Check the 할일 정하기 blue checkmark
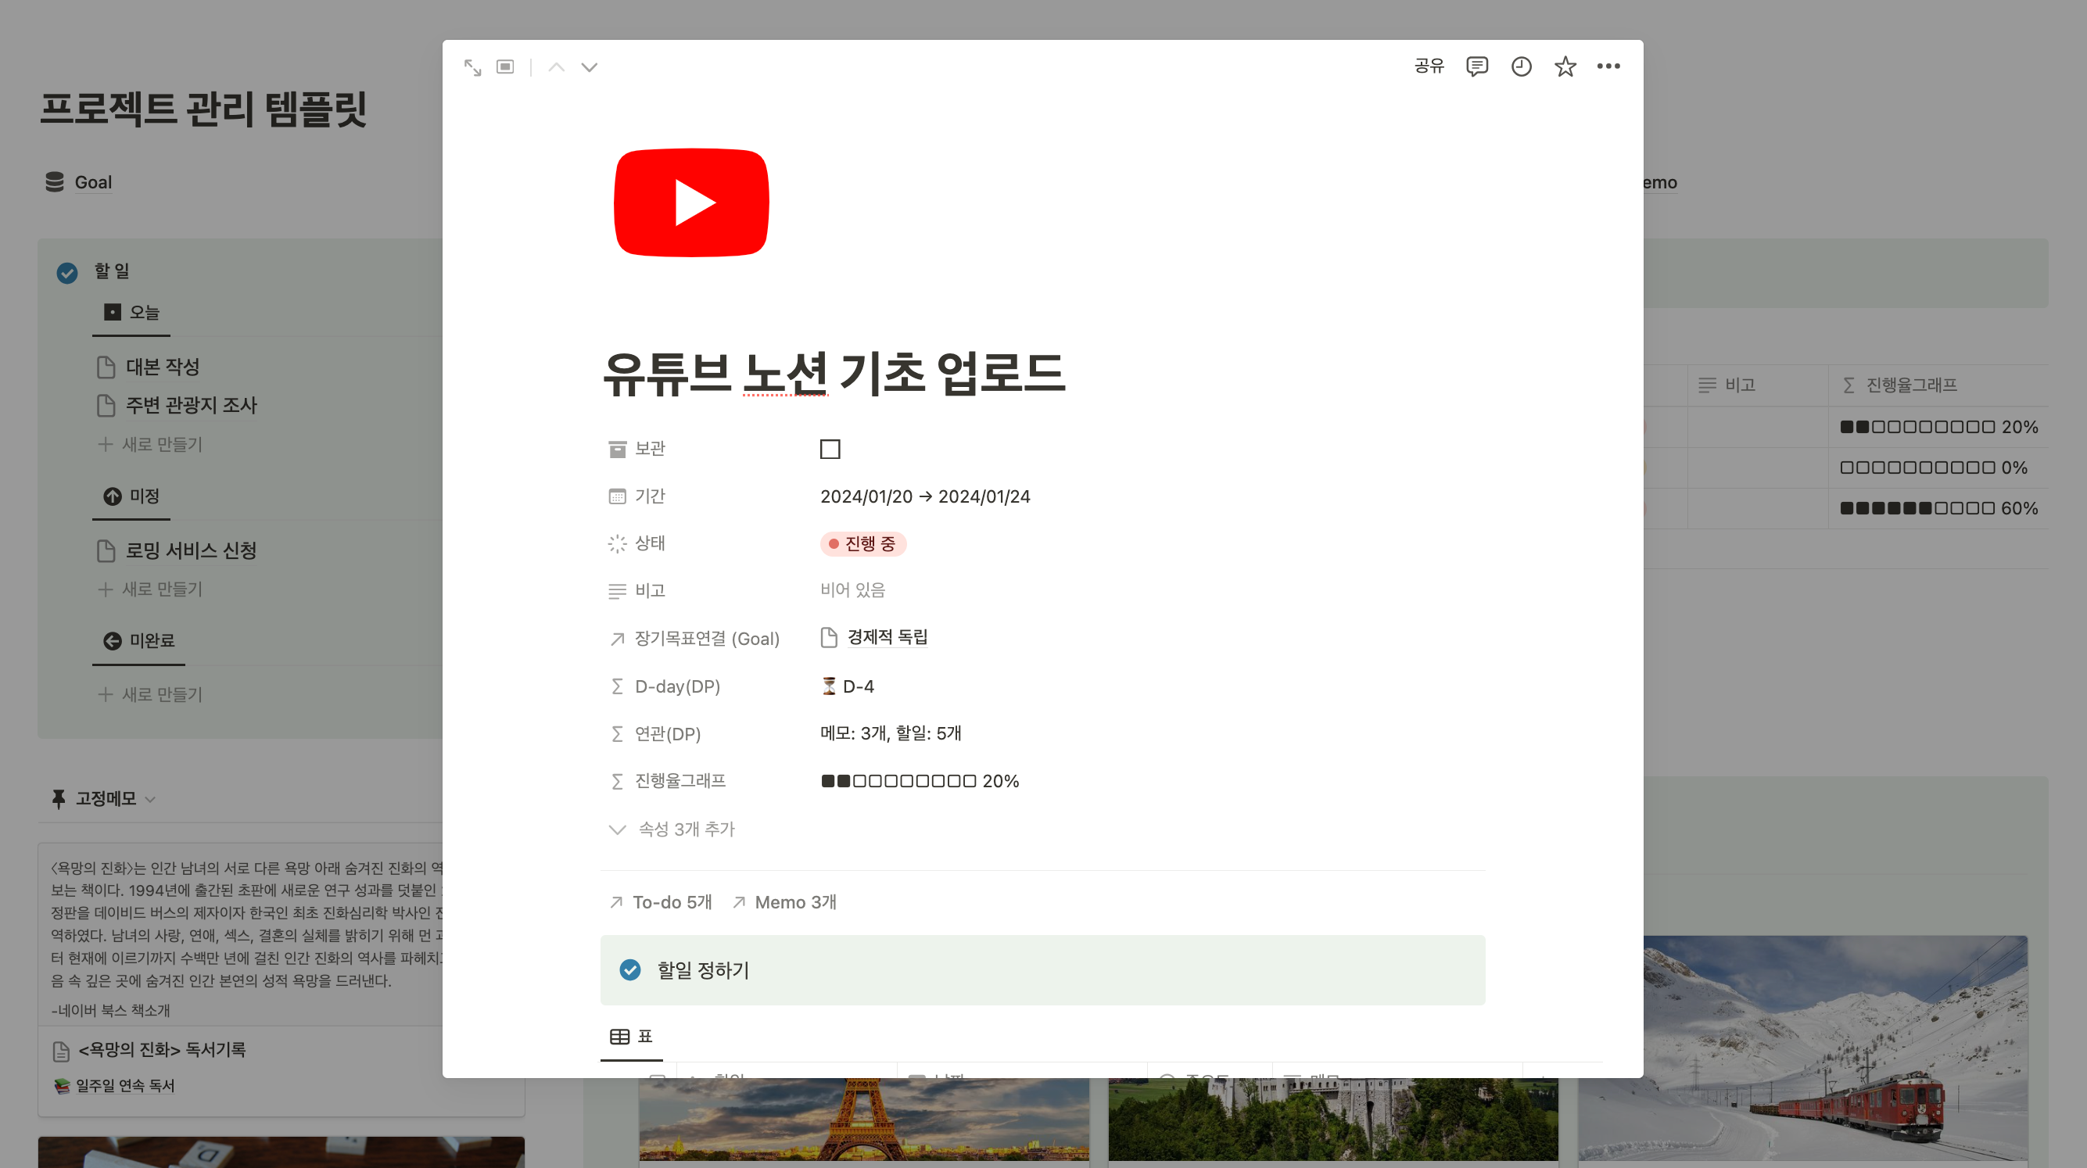 tap(629, 969)
